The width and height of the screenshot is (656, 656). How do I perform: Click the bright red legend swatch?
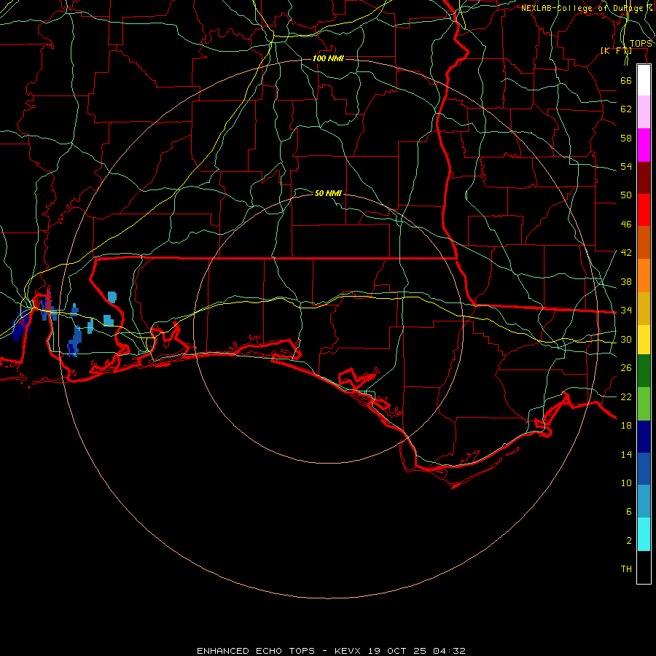[644, 210]
